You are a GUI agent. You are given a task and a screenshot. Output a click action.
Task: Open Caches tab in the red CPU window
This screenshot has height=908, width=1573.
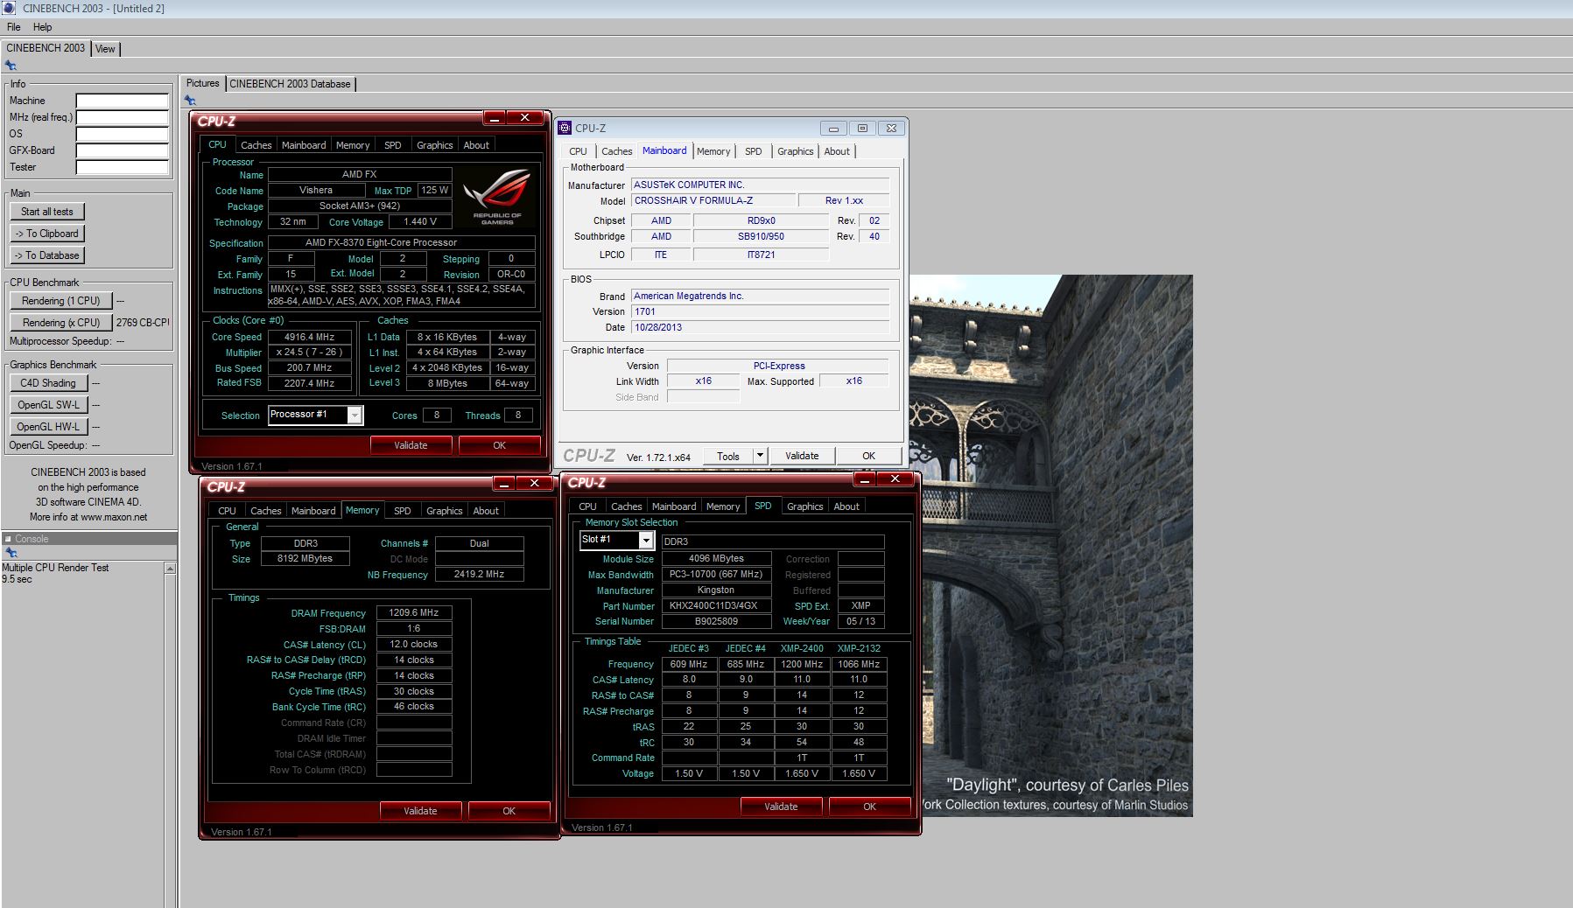pyautogui.click(x=256, y=145)
